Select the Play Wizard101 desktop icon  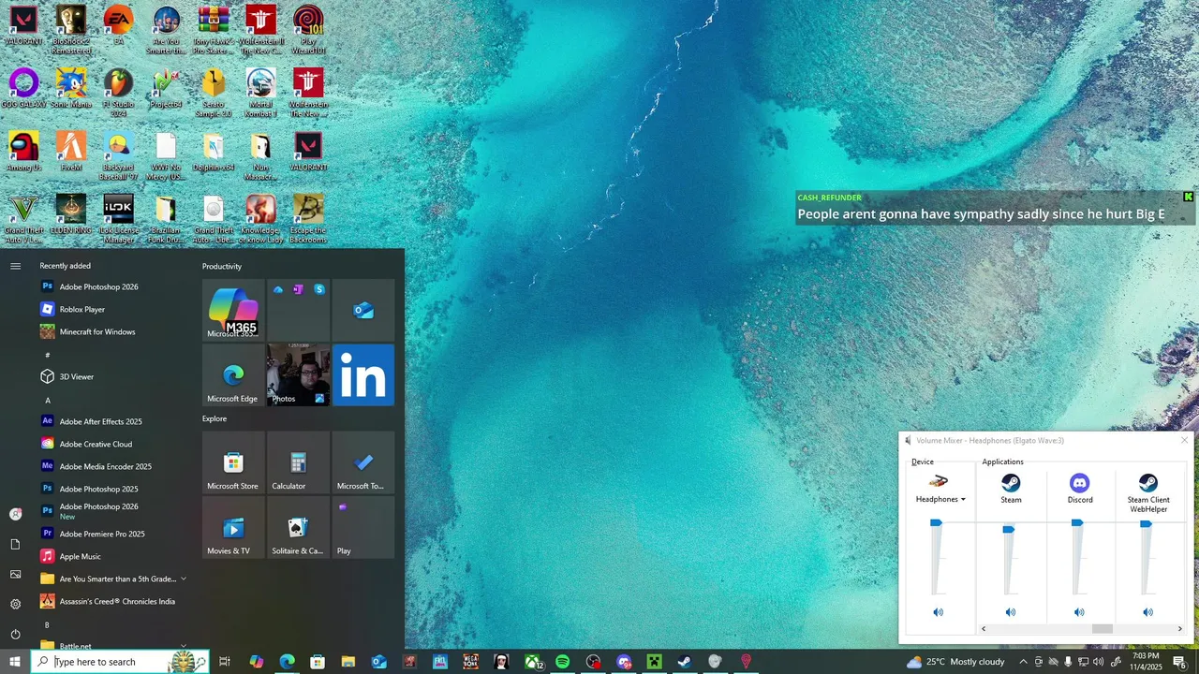(308, 28)
